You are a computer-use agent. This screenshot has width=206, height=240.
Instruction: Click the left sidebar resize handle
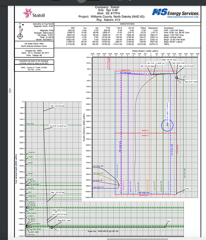pos(10,90)
